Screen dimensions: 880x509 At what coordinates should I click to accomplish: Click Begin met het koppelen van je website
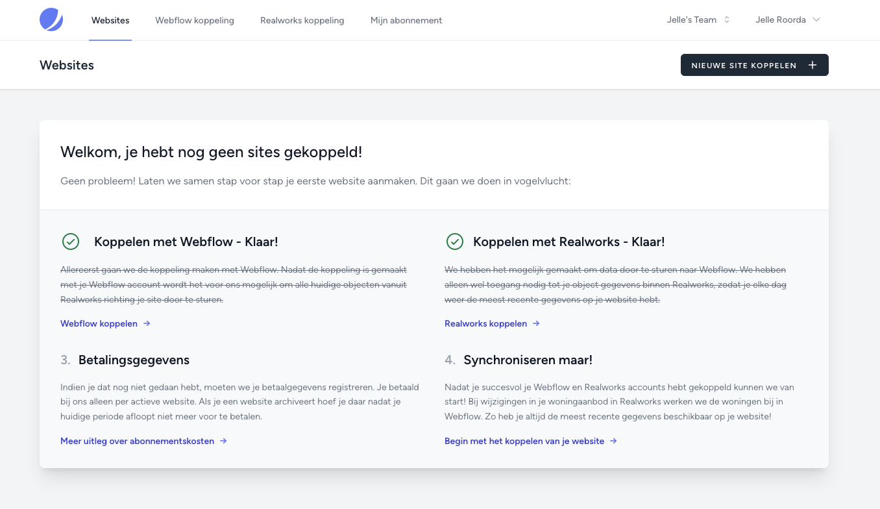click(524, 441)
